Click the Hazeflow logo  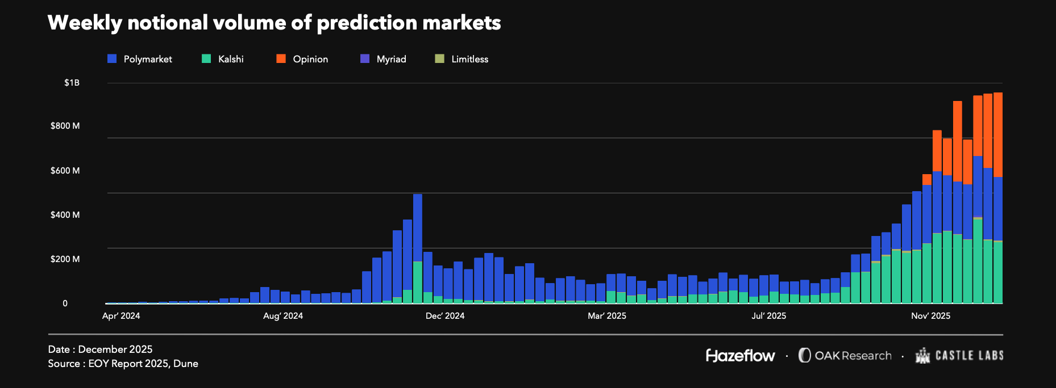click(x=740, y=356)
